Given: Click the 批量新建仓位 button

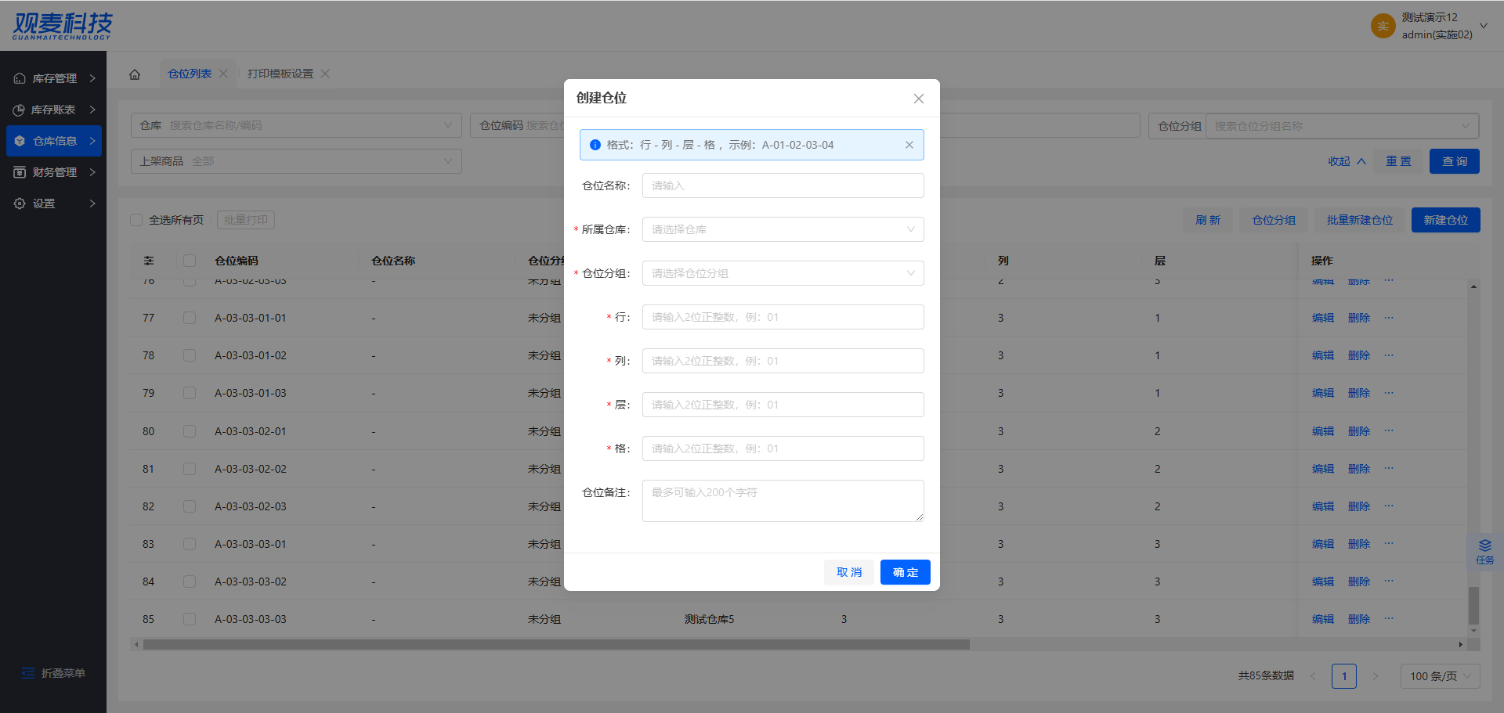Looking at the screenshot, I should [x=1360, y=220].
